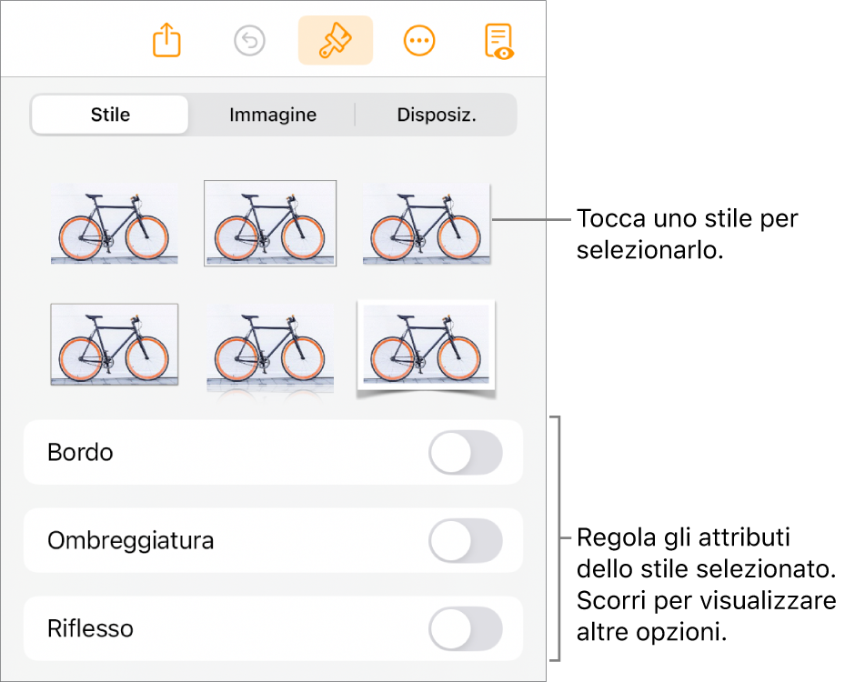Select the thin-outlined bicycle style in top row
This screenshot has height=682, width=855.
(x=270, y=224)
